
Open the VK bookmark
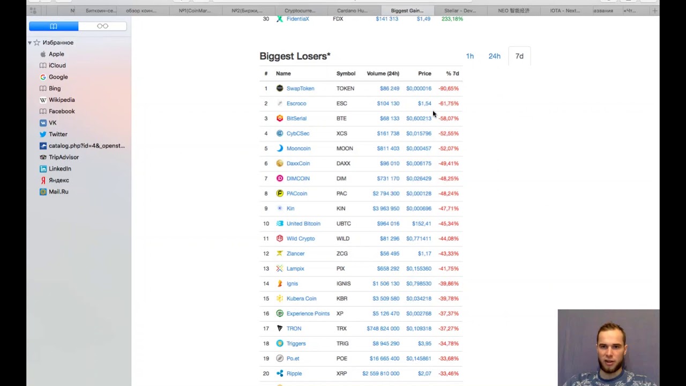click(53, 123)
